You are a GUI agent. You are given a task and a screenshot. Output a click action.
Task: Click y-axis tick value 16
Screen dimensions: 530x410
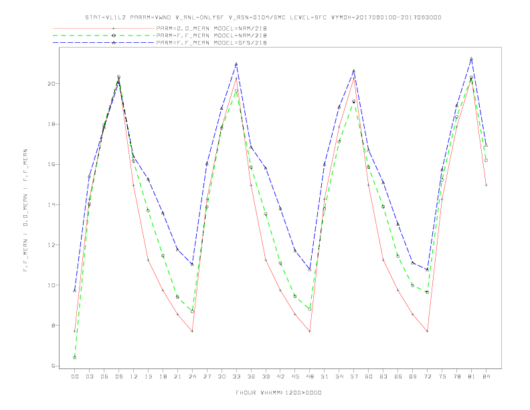[51, 164]
